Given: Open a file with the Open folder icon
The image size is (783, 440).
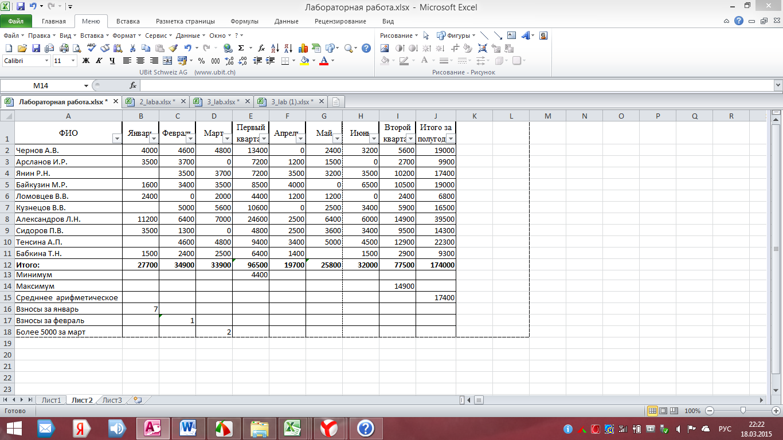Looking at the screenshot, I should (x=22, y=48).
